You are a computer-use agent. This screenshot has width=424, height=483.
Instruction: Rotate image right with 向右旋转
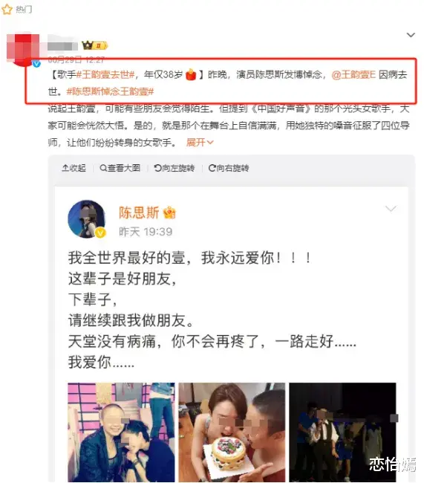click(229, 168)
